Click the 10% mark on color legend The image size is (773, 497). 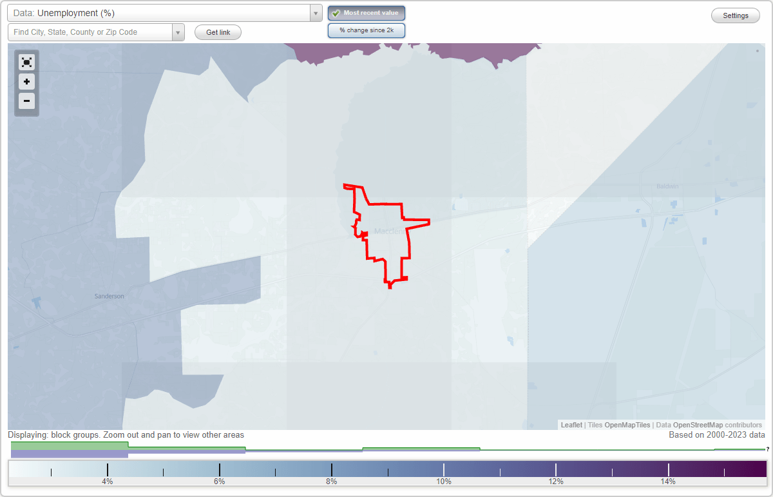click(444, 481)
